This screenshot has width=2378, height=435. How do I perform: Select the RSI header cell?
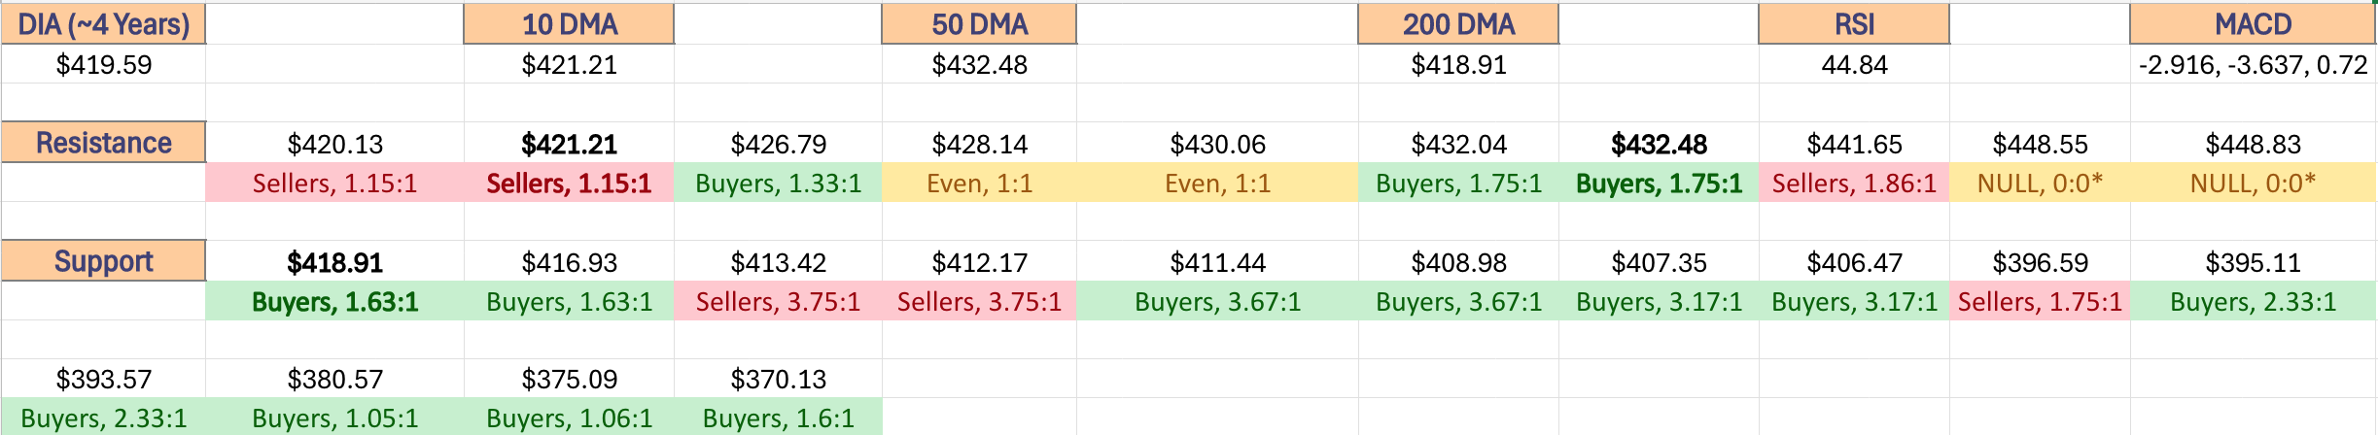tap(1854, 24)
